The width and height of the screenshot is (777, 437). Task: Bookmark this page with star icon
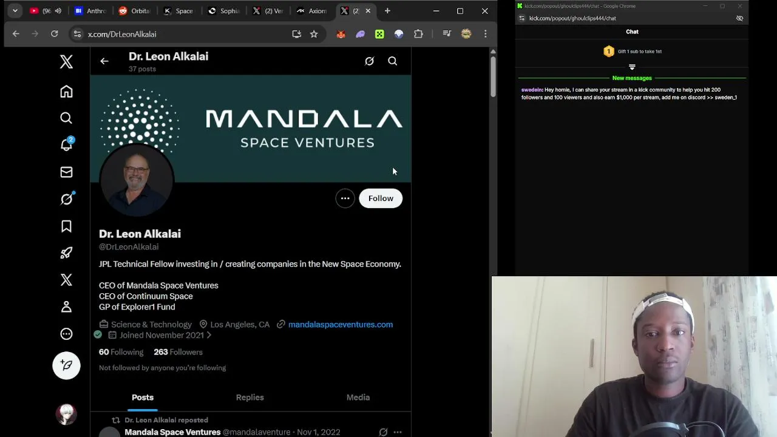click(314, 34)
